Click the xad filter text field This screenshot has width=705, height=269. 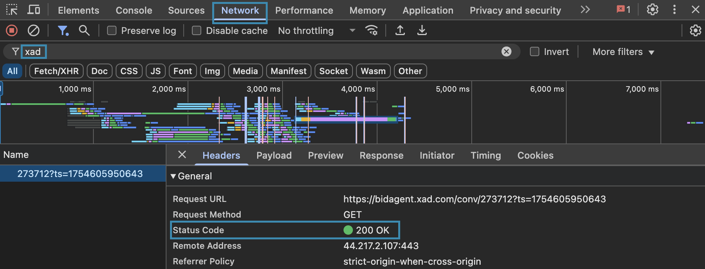click(x=234, y=51)
